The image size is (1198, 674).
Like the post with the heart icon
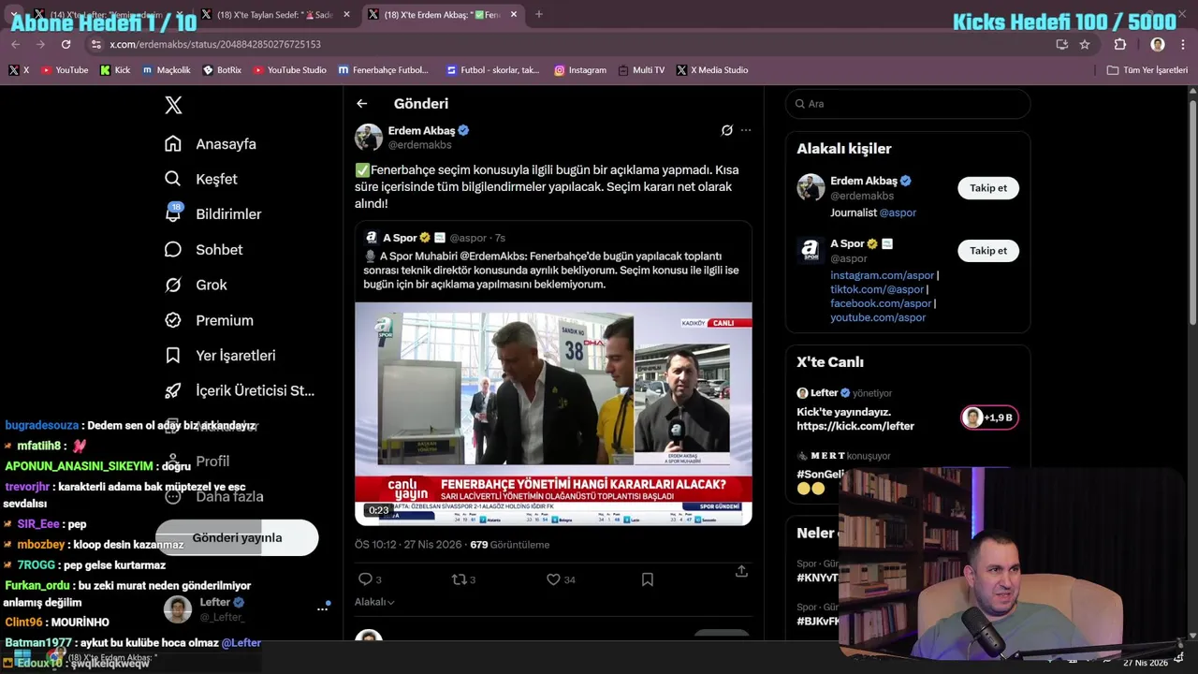coord(553,579)
